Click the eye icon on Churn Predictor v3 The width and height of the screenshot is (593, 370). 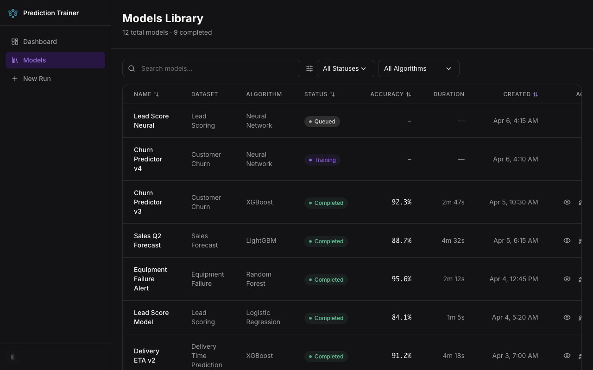567,202
